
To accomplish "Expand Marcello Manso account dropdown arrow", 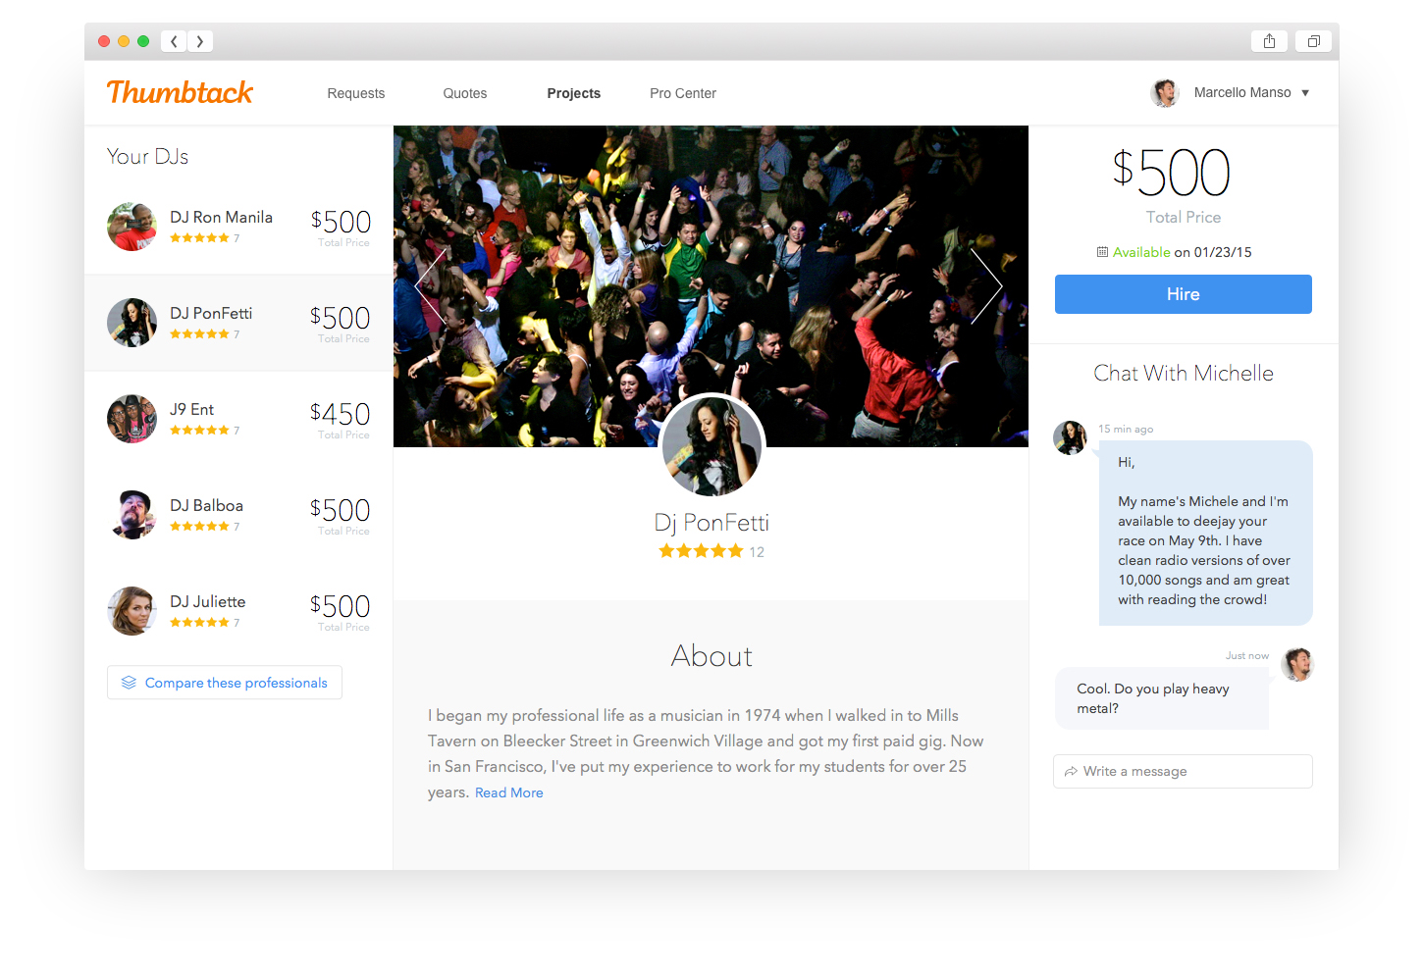I will (1305, 93).
